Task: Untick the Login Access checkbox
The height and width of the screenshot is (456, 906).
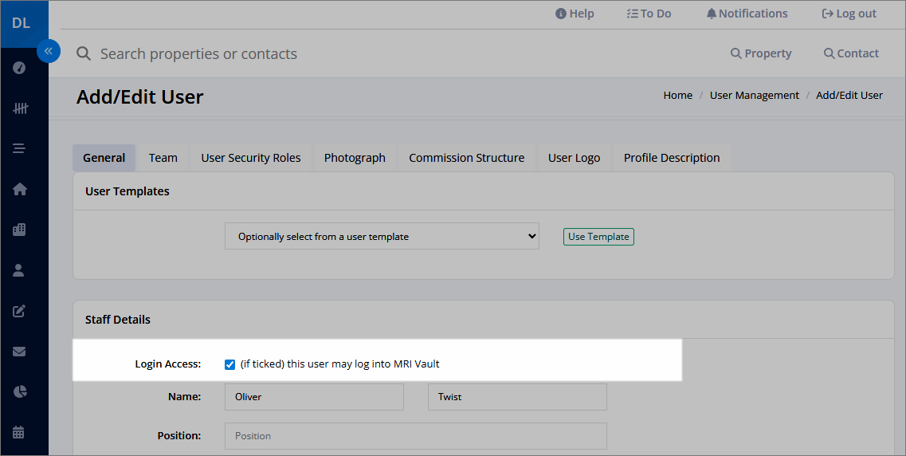Action: point(230,364)
